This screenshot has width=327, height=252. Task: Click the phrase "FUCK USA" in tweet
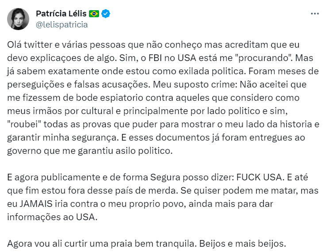259,177
